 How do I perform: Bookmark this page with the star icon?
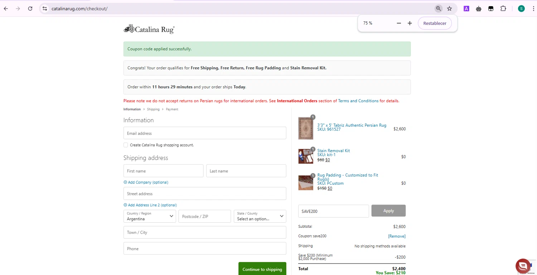450,9
